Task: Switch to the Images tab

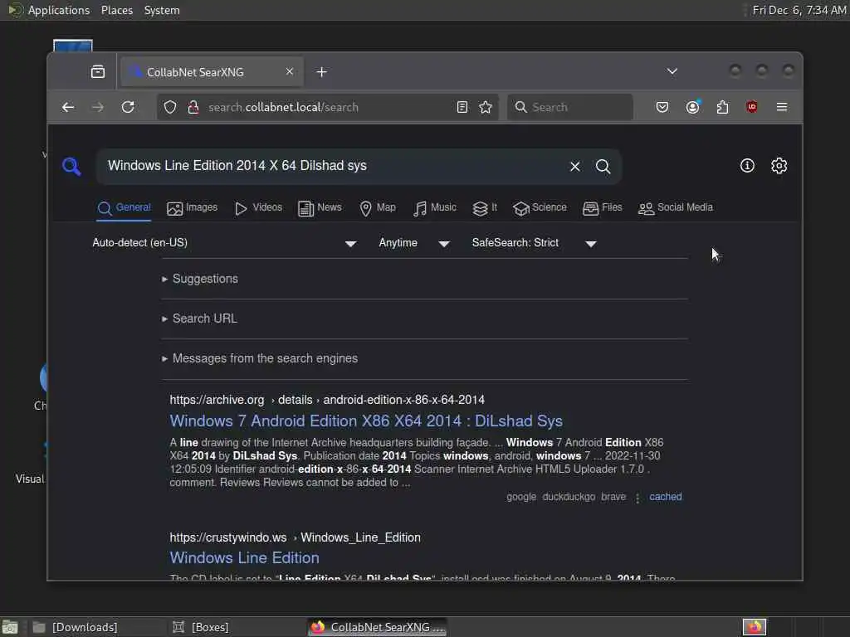Action: 193,208
